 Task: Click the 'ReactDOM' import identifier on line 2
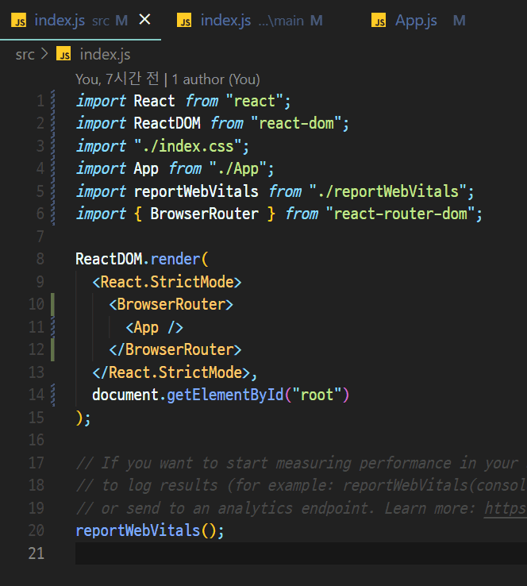(x=167, y=123)
